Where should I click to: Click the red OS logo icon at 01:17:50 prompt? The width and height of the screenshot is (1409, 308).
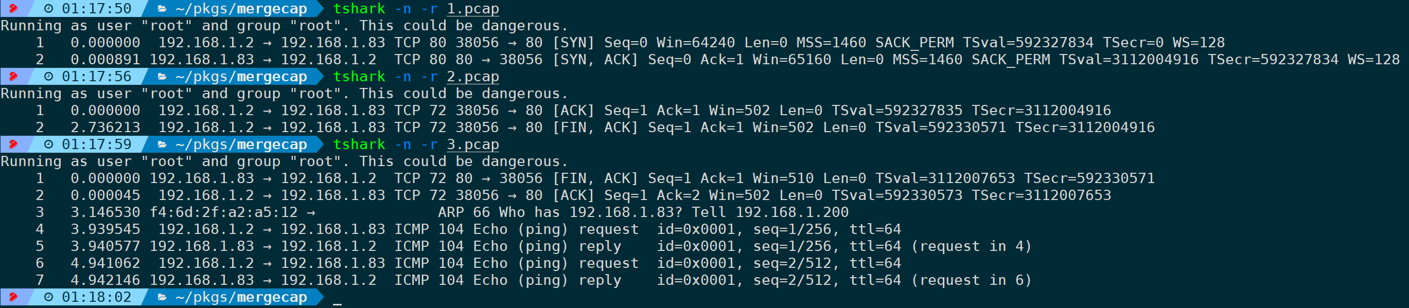click(13, 8)
